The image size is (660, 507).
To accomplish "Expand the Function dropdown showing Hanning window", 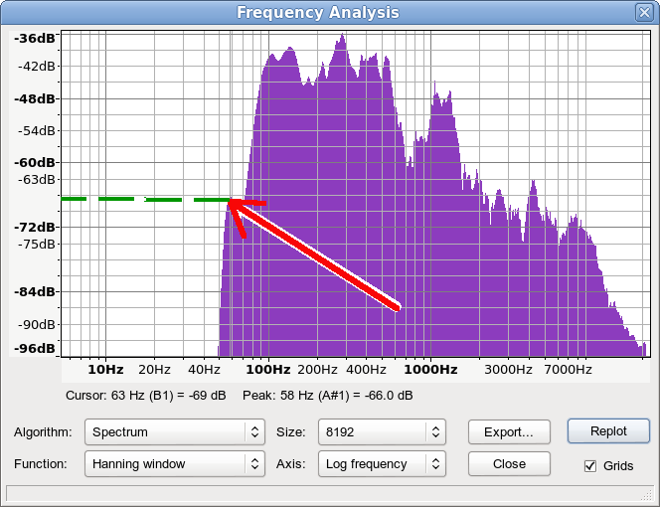I will [175, 463].
